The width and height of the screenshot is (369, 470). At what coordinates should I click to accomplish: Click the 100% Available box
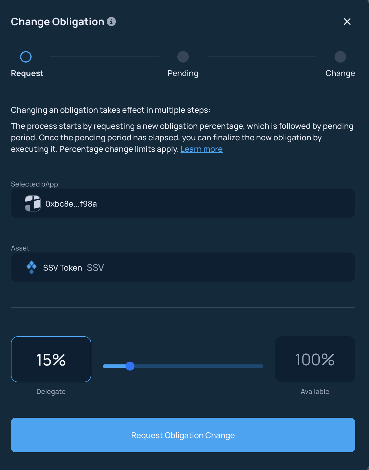(315, 359)
